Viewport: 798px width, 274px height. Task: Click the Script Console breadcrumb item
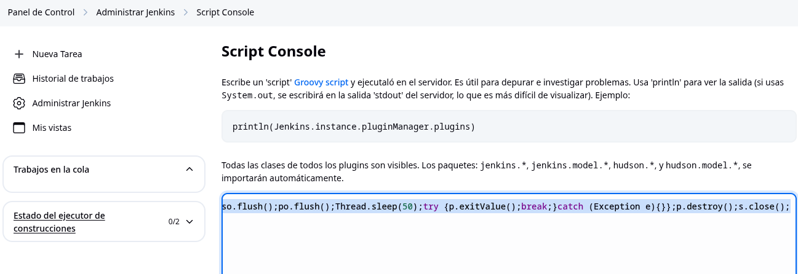coord(225,12)
